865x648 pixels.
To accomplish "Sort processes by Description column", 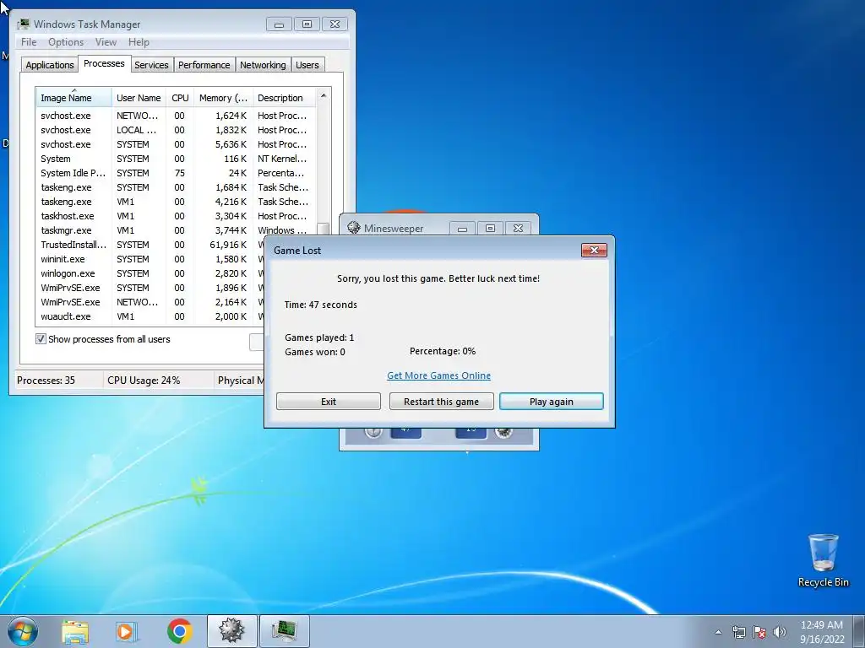I will click(x=284, y=98).
